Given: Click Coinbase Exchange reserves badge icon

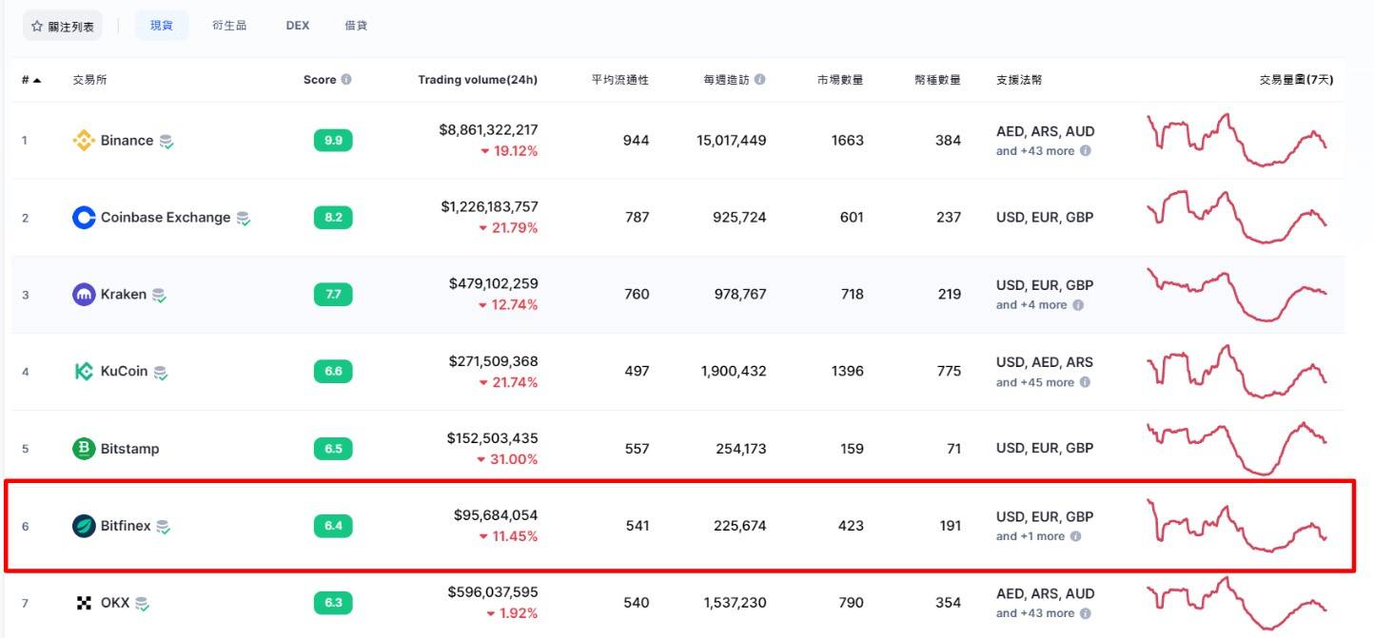Looking at the screenshot, I should tap(244, 219).
